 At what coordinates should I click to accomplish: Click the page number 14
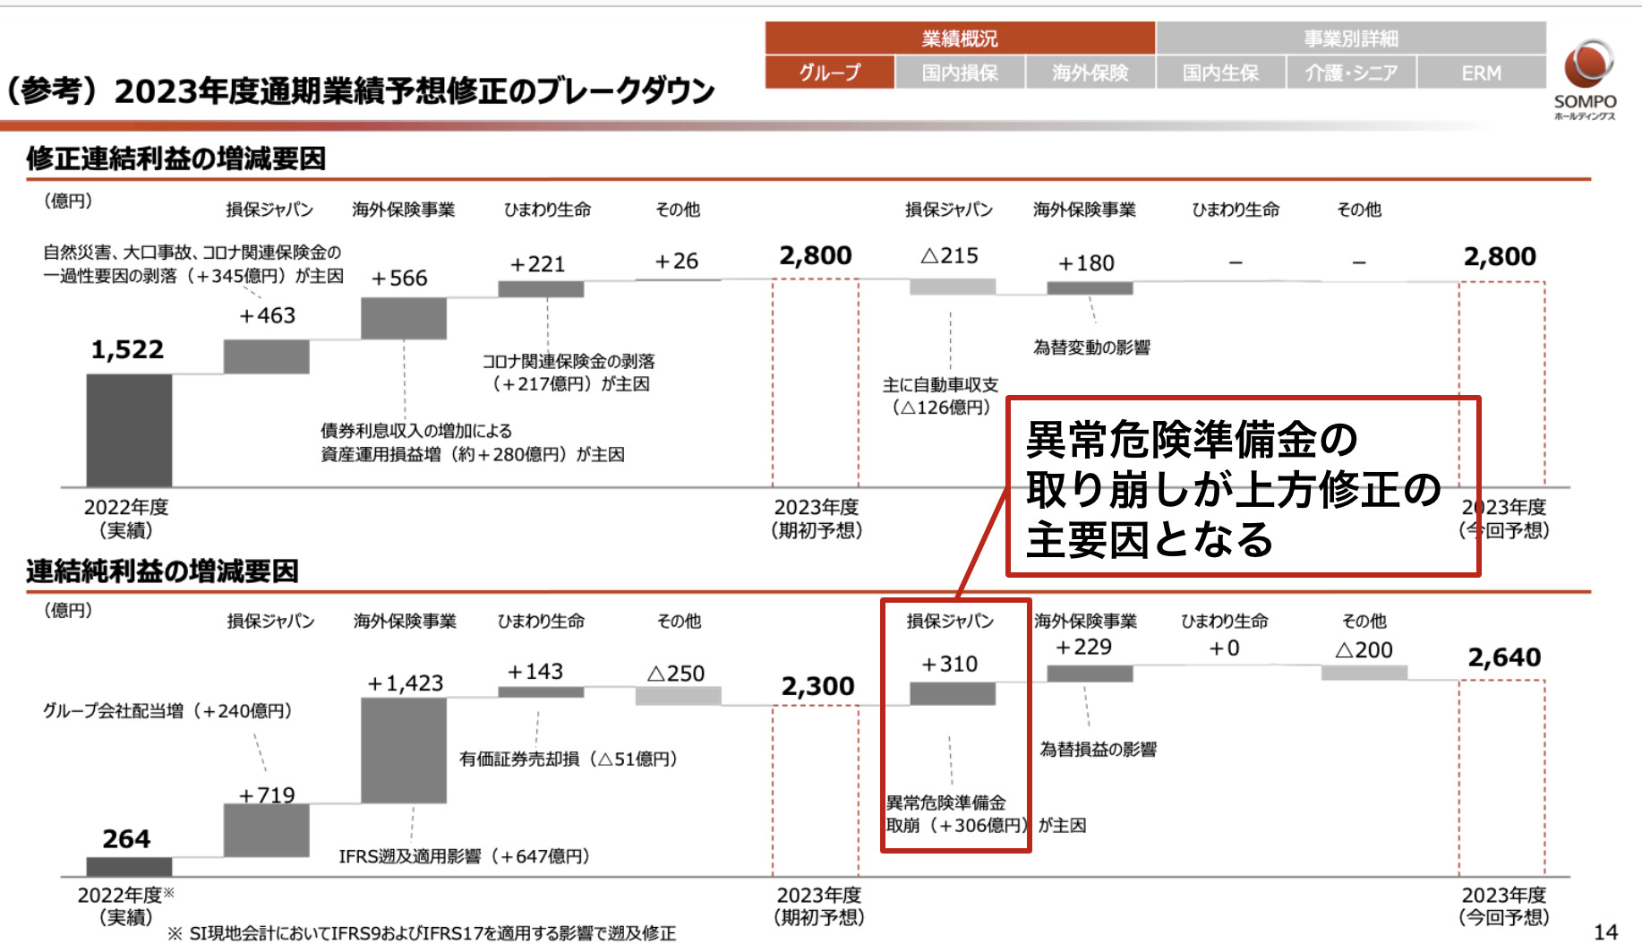(1606, 931)
